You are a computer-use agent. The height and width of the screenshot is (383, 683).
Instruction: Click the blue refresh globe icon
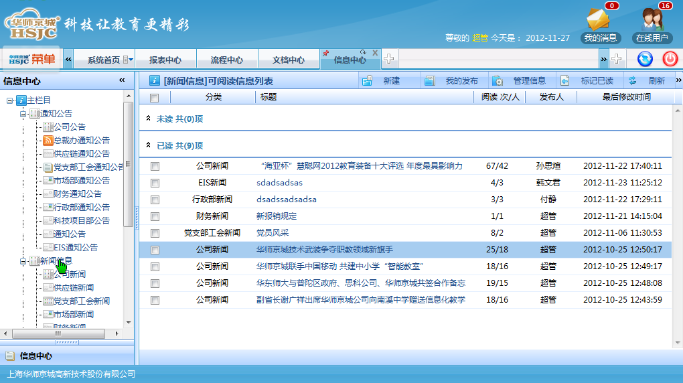coord(645,59)
